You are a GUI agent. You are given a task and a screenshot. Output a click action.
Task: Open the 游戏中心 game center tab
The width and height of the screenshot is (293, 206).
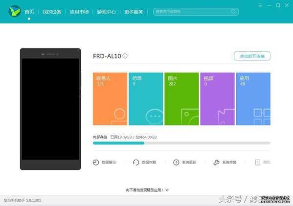tap(106, 12)
